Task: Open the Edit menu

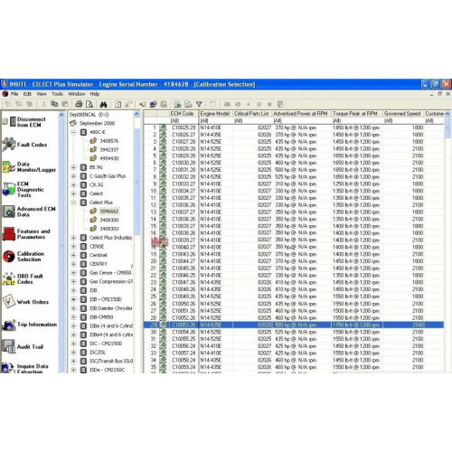Action: (27, 94)
